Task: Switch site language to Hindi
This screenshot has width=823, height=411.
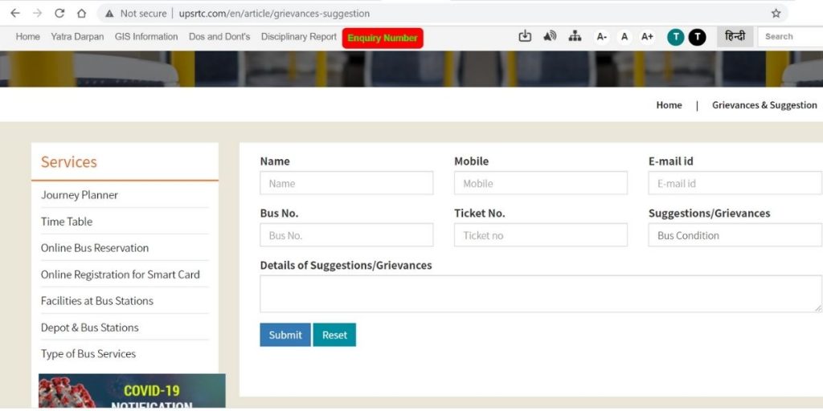Action: tap(735, 37)
